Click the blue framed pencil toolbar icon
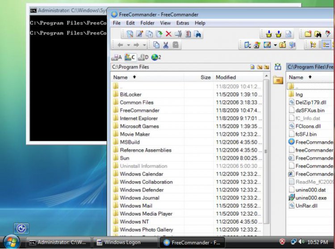Image resolution: width=335 pixels, height=249 pixels. 267,45
